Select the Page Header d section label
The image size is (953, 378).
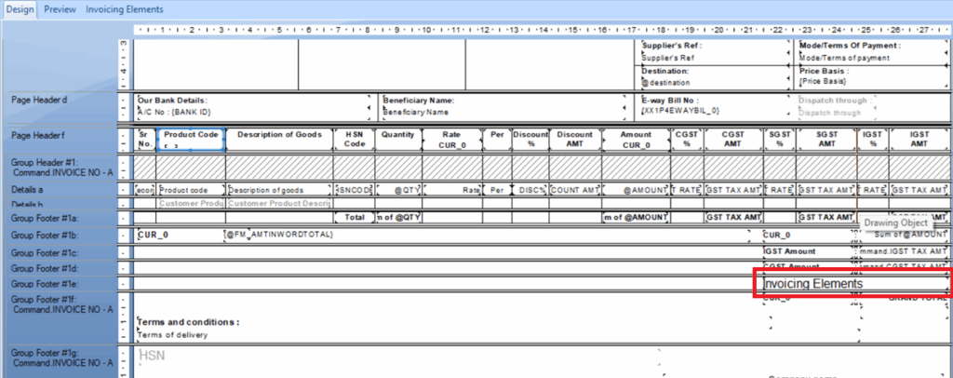point(39,101)
